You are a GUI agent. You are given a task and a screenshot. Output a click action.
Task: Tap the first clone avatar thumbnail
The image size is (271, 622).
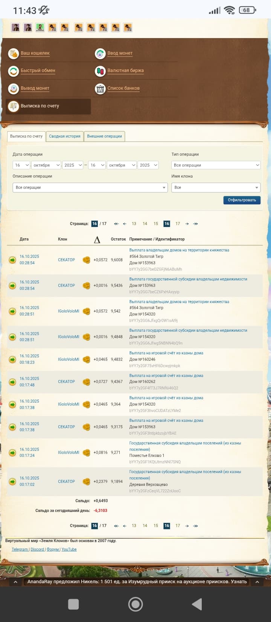[15, 28]
